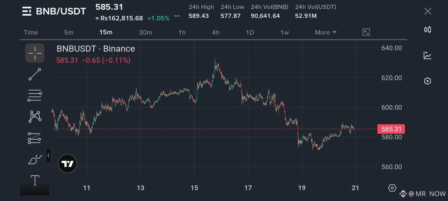Image resolution: width=448 pixels, height=201 pixels.
Task: Click the 585.31 current price label
Action: click(x=391, y=129)
